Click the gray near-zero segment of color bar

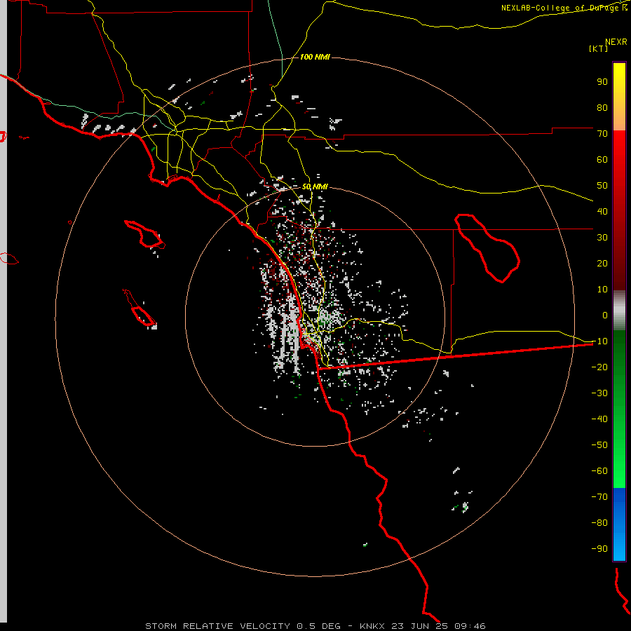[619, 311]
